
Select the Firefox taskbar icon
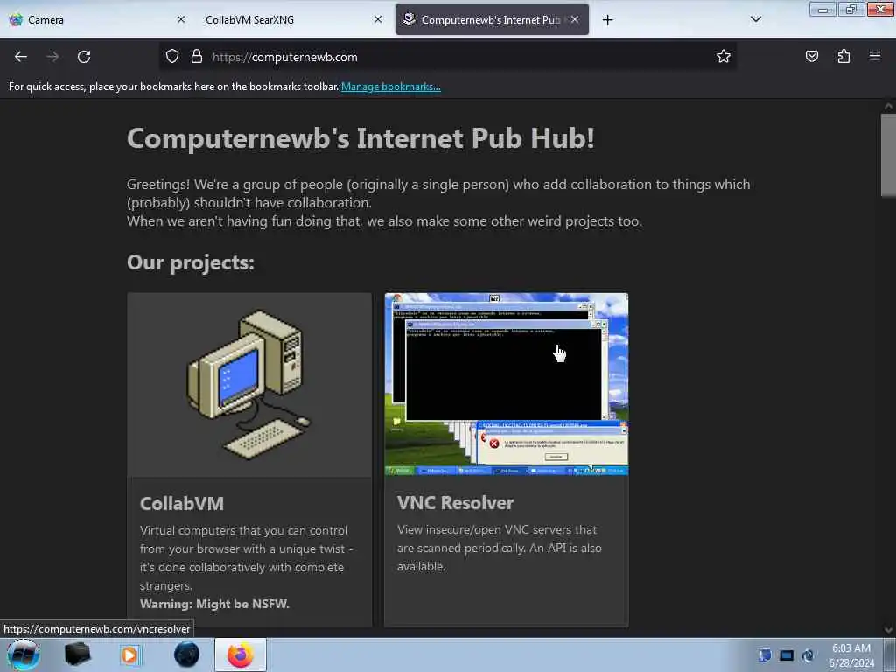[241, 654]
